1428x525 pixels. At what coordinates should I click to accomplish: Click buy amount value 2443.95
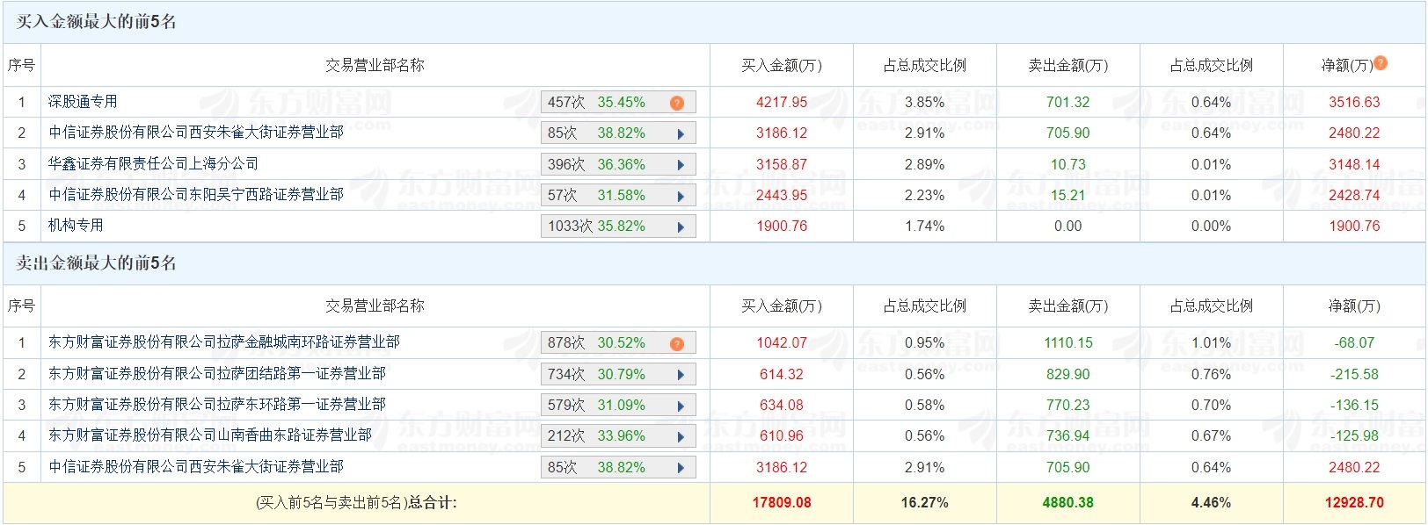pyautogui.click(x=782, y=196)
